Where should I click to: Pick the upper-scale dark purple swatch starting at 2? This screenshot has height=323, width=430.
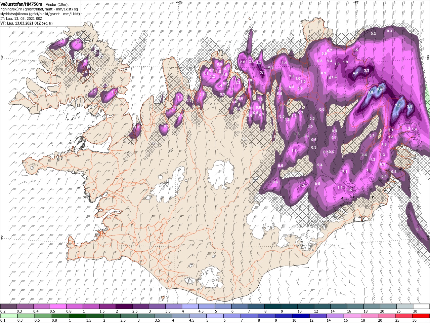click(x=124, y=307)
